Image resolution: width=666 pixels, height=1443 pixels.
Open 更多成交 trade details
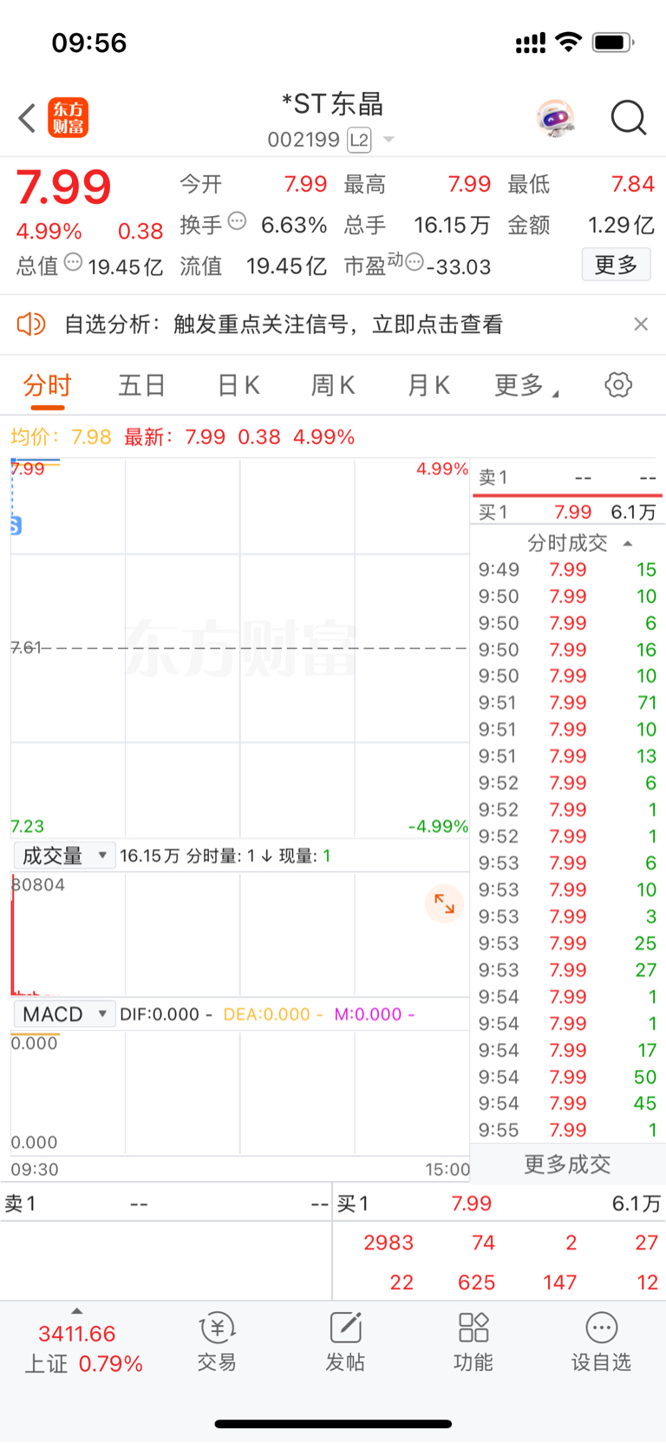click(567, 1164)
